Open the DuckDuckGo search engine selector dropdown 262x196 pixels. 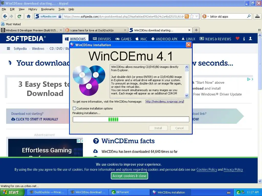tap(205, 16)
